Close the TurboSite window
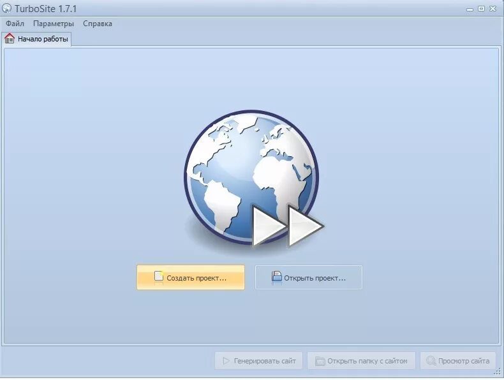 [x=493, y=9]
